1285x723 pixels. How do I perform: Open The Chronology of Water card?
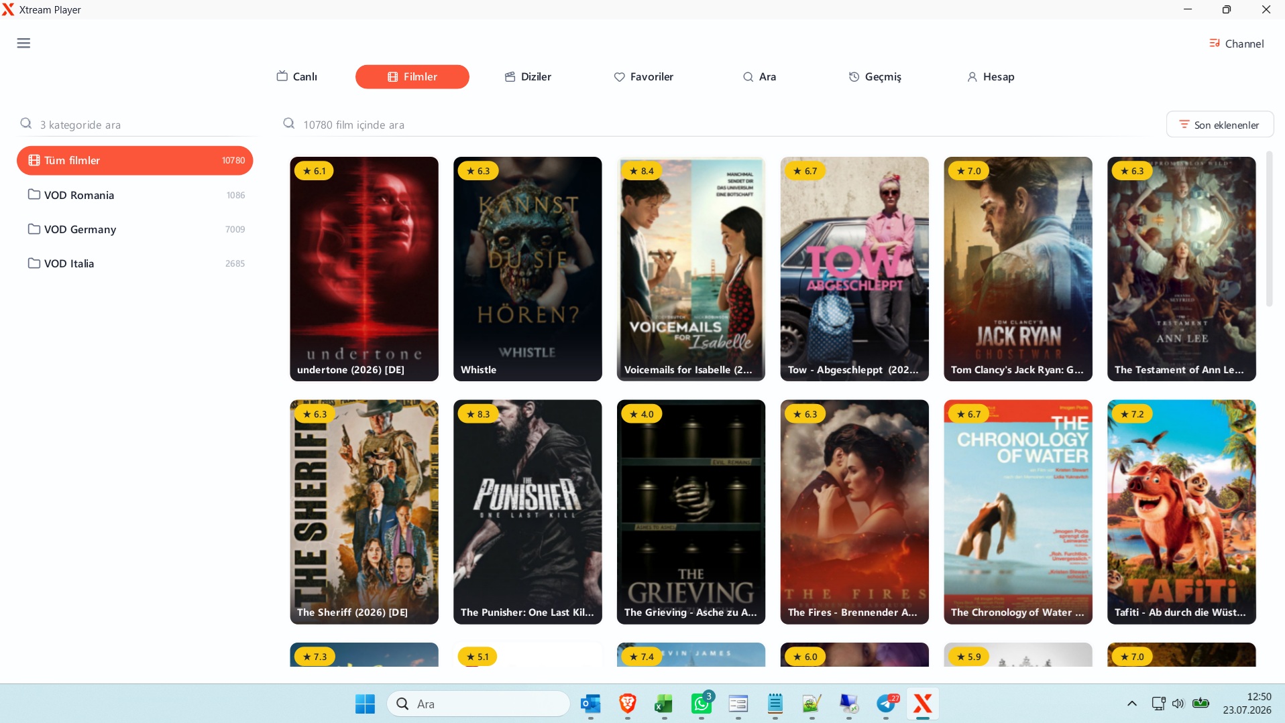[1018, 512]
